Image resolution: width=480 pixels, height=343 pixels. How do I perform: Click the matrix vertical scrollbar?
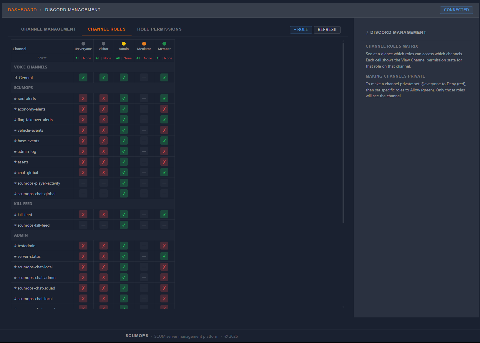(343, 133)
